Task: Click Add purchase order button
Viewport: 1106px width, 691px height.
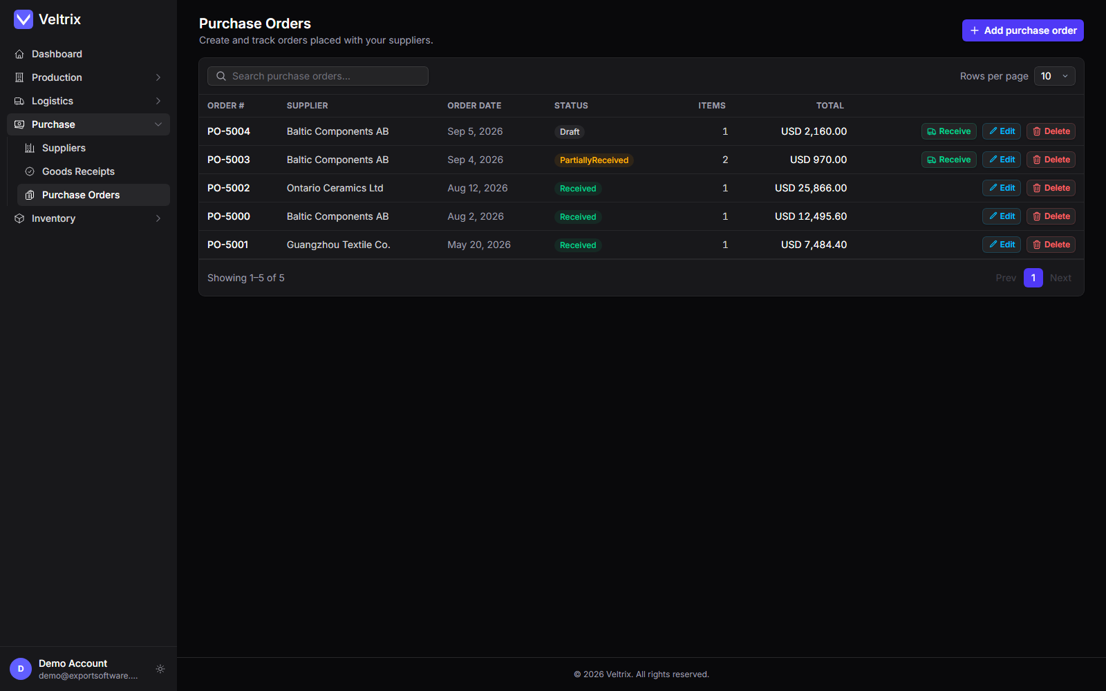Action: (1023, 30)
